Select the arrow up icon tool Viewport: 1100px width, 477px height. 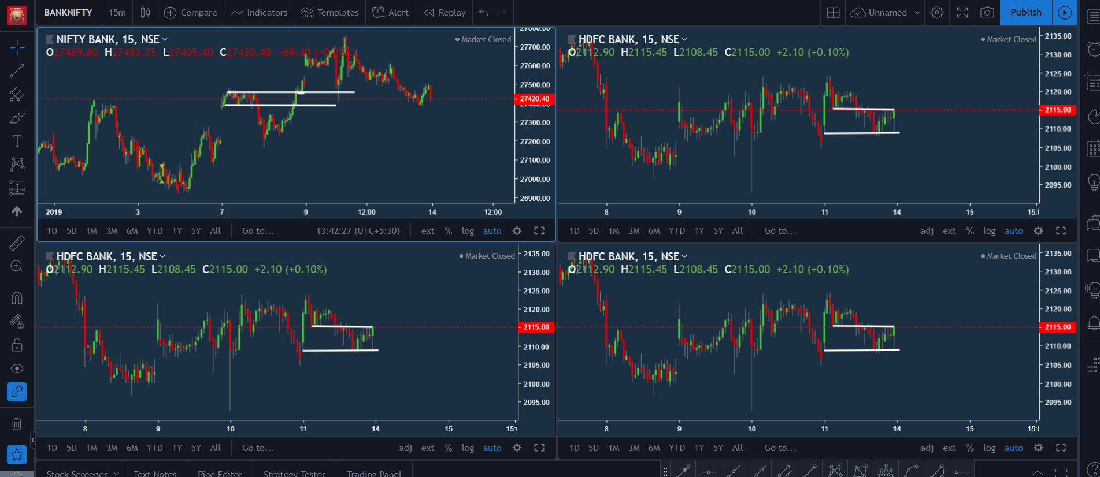17,211
